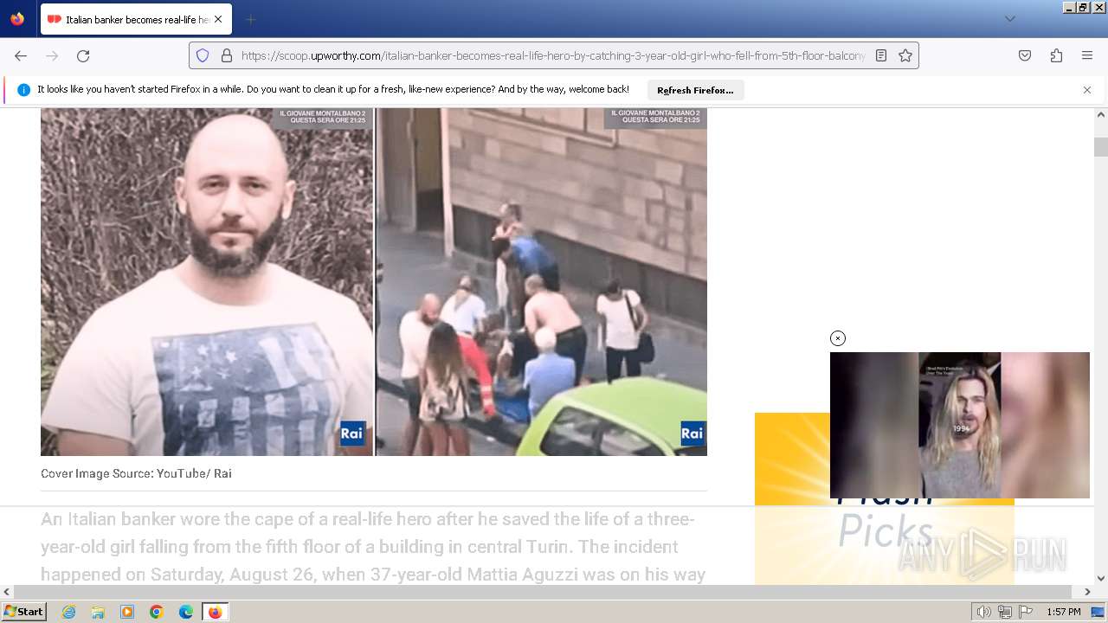Save the page to Pocket

click(1025, 55)
